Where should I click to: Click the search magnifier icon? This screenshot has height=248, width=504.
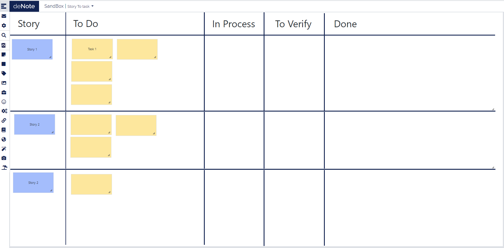(4, 35)
